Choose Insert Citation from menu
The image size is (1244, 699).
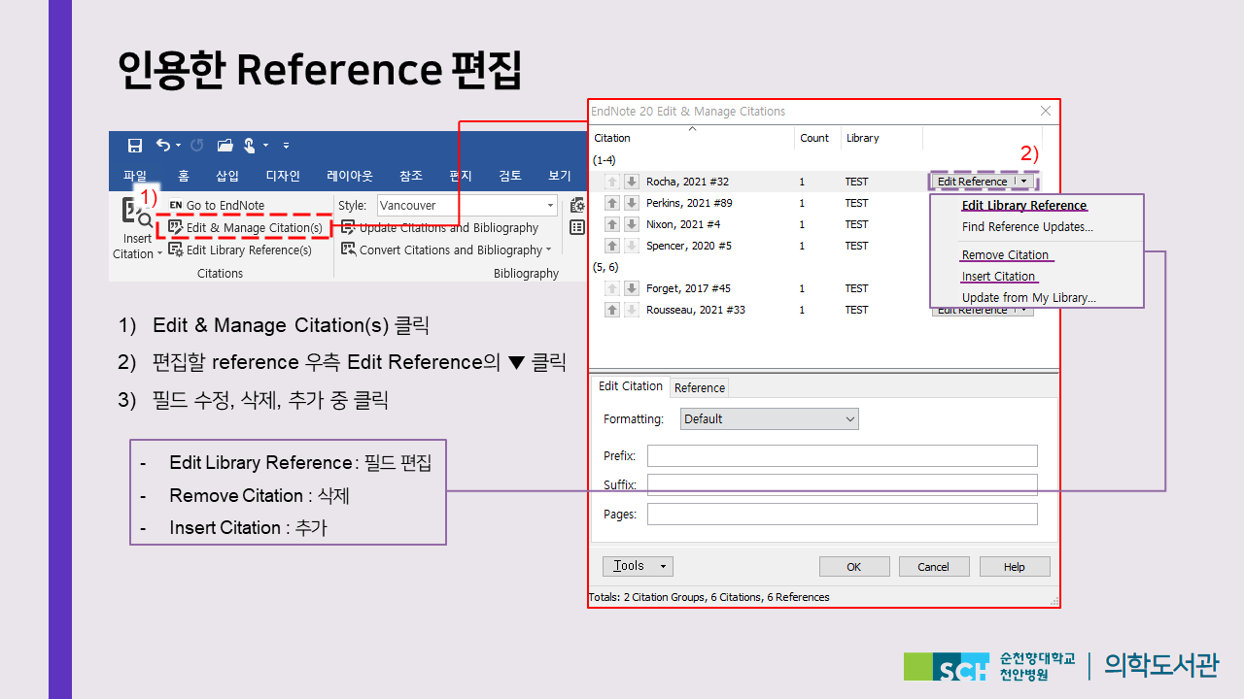[x=998, y=277]
